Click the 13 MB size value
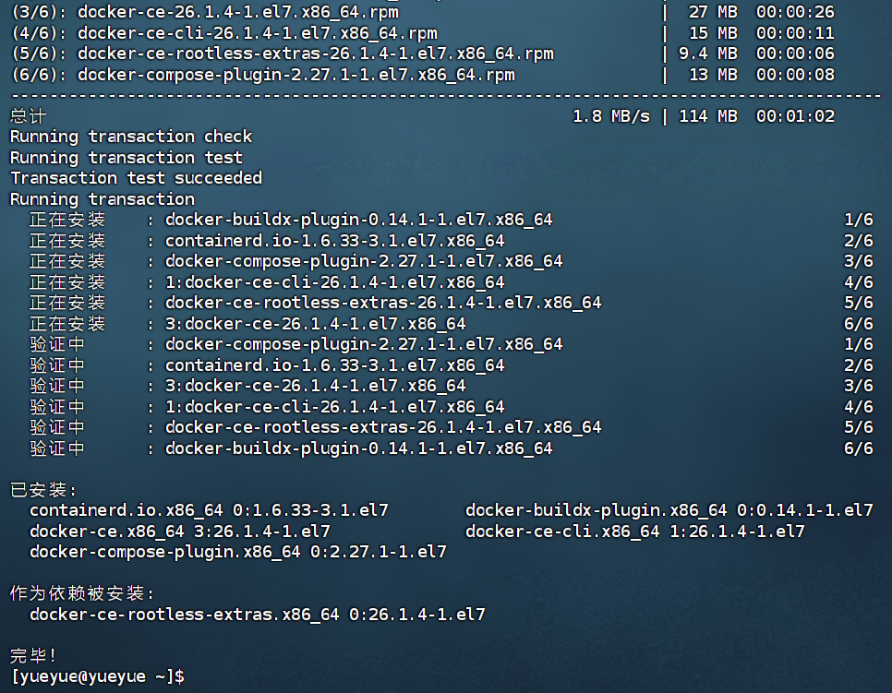This screenshot has width=892, height=693. (713, 75)
